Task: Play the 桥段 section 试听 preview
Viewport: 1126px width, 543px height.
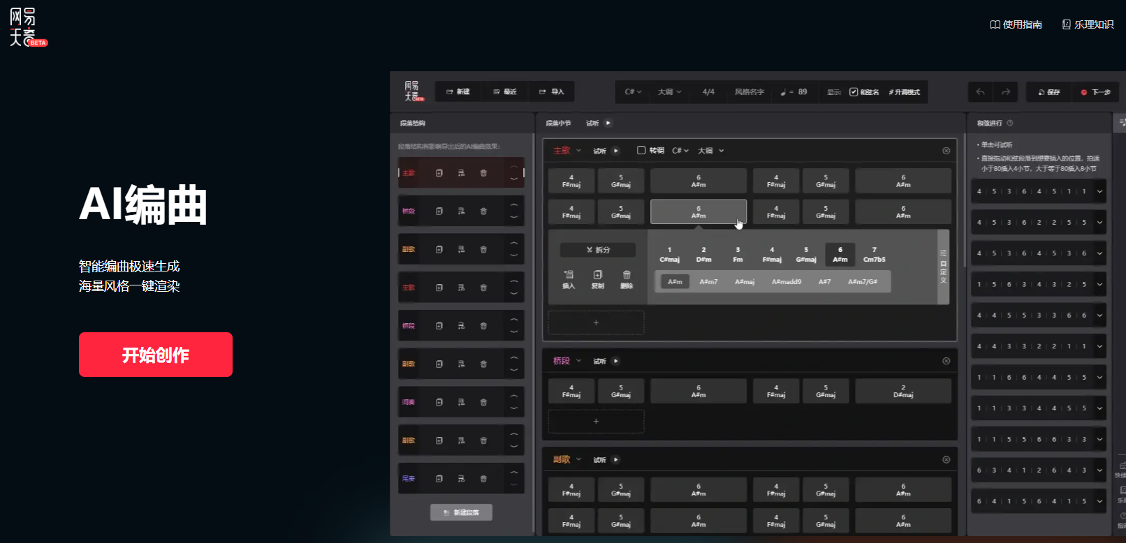Action: click(615, 361)
